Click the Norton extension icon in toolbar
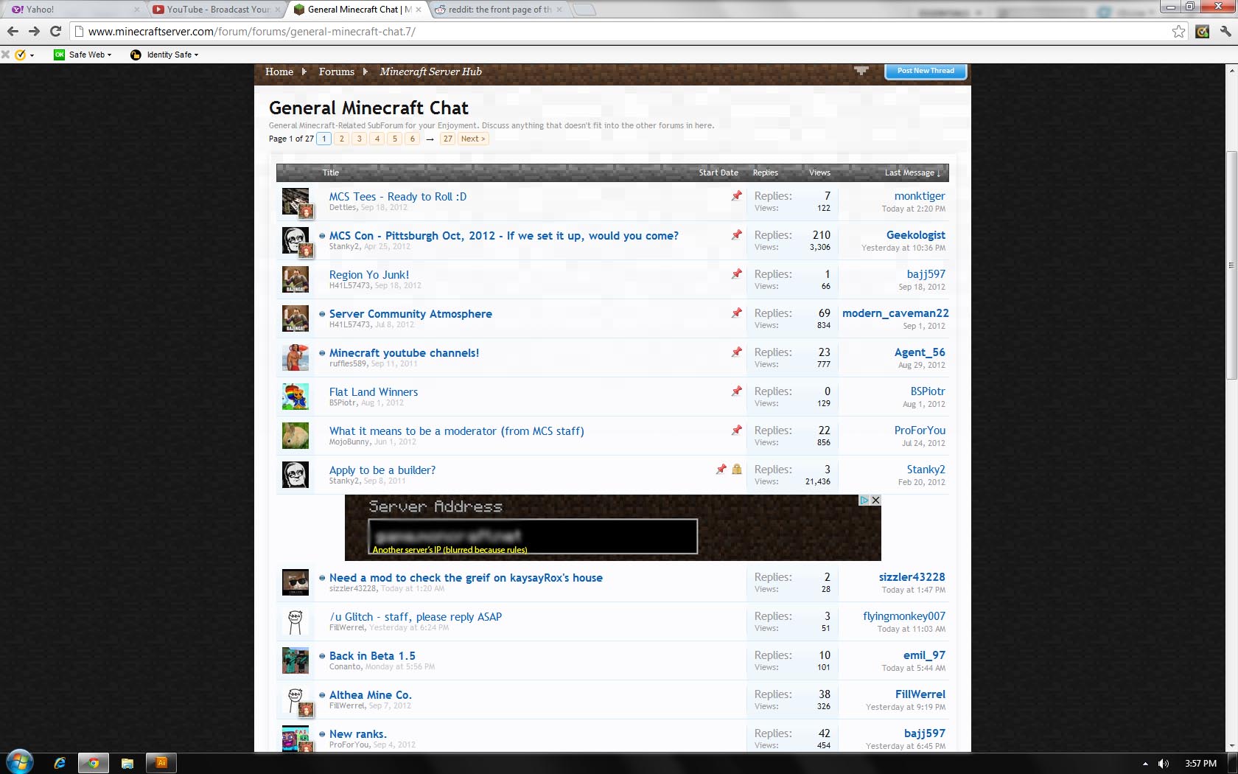The height and width of the screenshot is (774, 1238). click(x=1203, y=31)
